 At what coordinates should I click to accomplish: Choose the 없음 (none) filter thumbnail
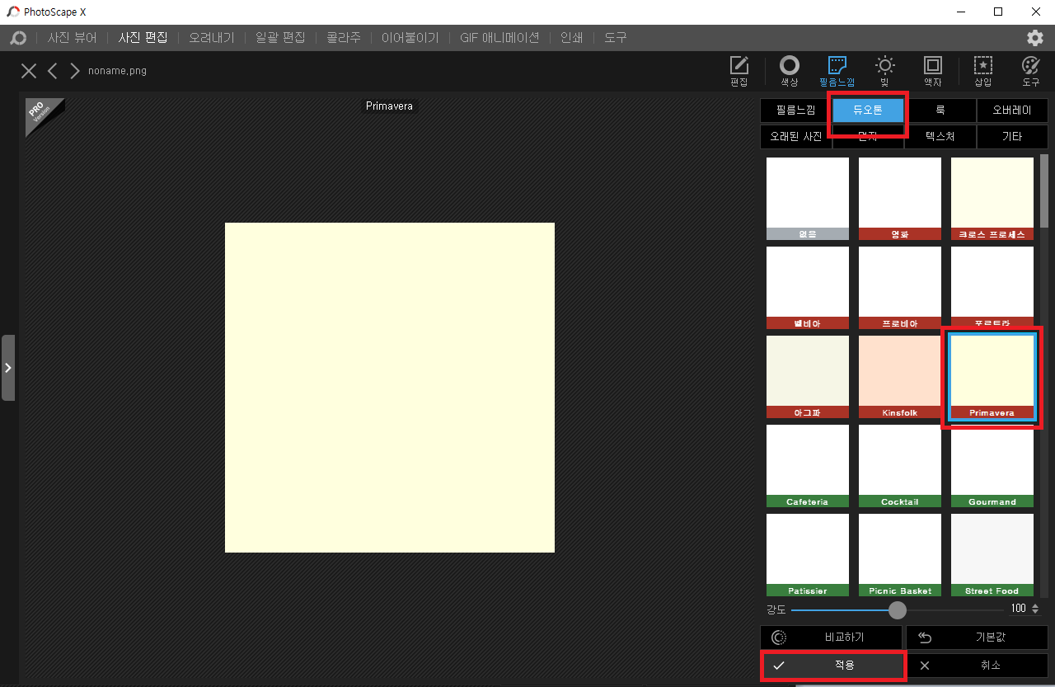pyautogui.click(x=808, y=199)
